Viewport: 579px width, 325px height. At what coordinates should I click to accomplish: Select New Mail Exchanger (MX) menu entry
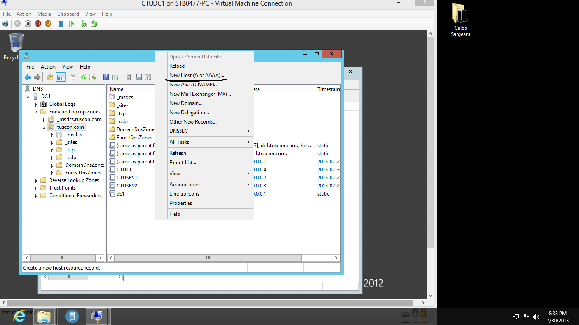point(204,94)
